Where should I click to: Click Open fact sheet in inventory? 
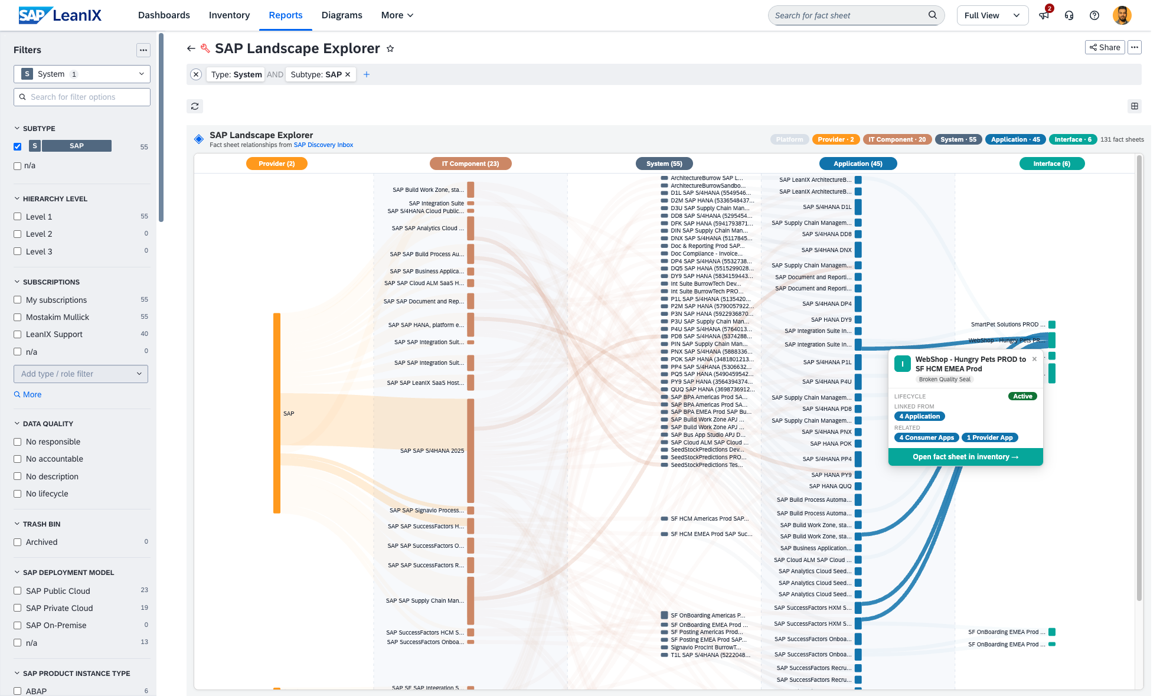(966, 457)
